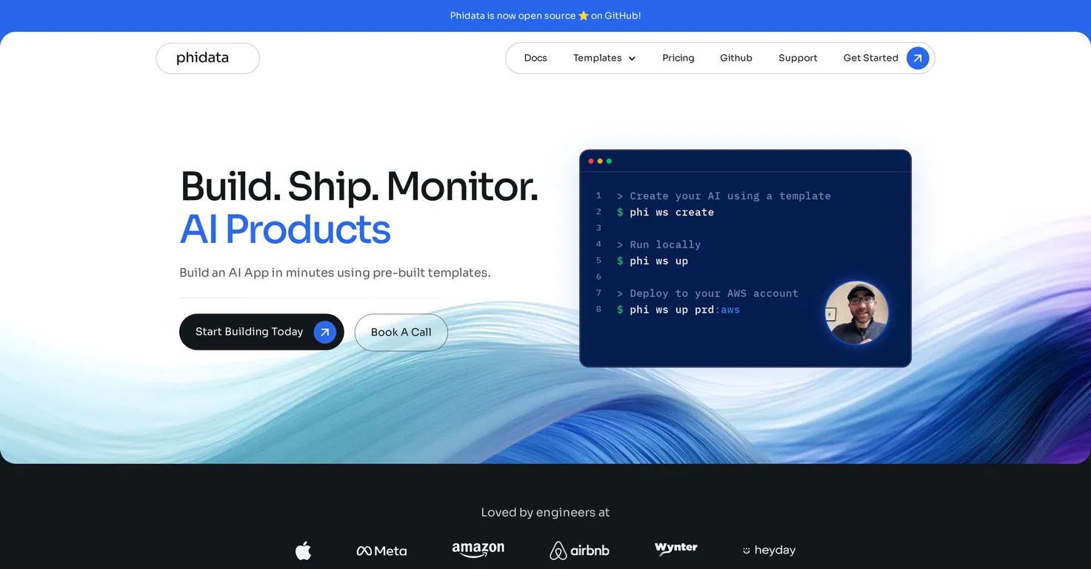Viewport: 1091px width, 569px height.
Task: Click the Amazon logo
Action: point(478,549)
